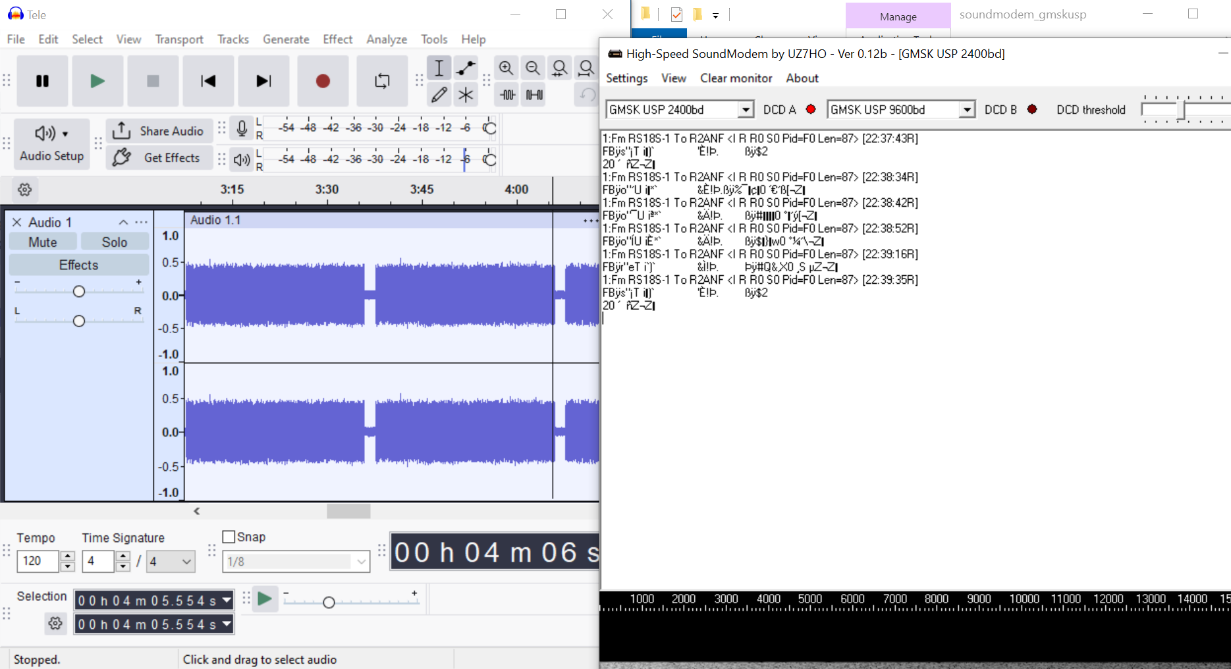Open timeline options gear icon
Image resolution: width=1231 pixels, height=669 pixels.
pyautogui.click(x=25, y=190)
